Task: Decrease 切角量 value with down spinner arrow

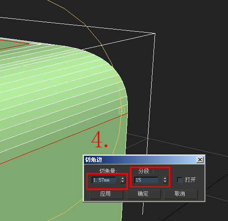Action: click(122, 182)
